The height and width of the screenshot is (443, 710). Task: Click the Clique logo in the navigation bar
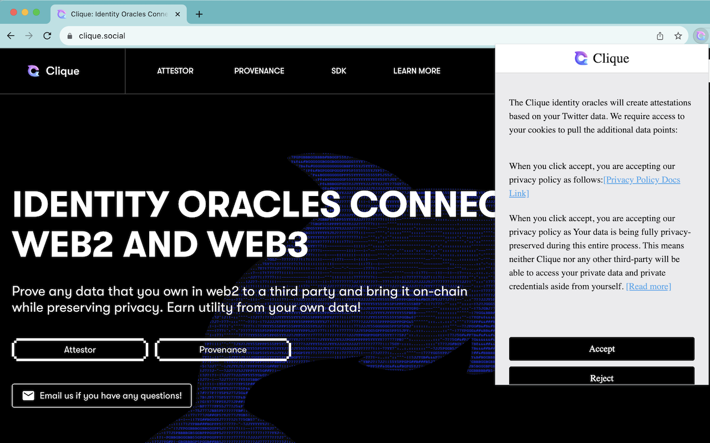point(54,71)
